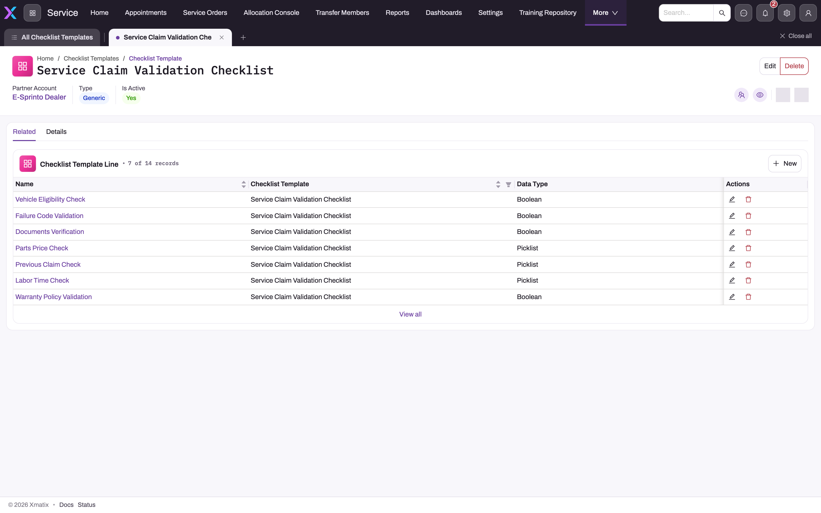Click the search magnifier icon
The height and width of the screenshot is (513, 821).
(x=722, y=13)
